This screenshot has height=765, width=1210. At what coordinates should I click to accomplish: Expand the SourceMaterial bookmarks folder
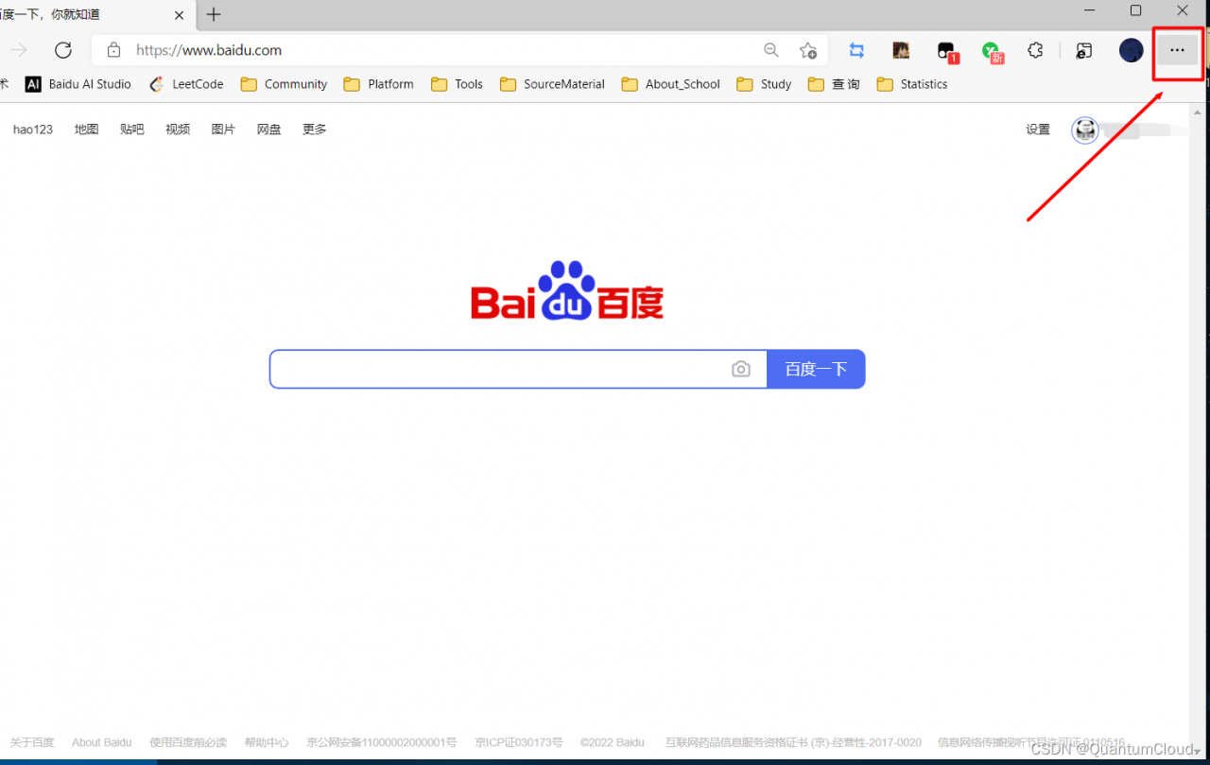(x=552, y=84)
